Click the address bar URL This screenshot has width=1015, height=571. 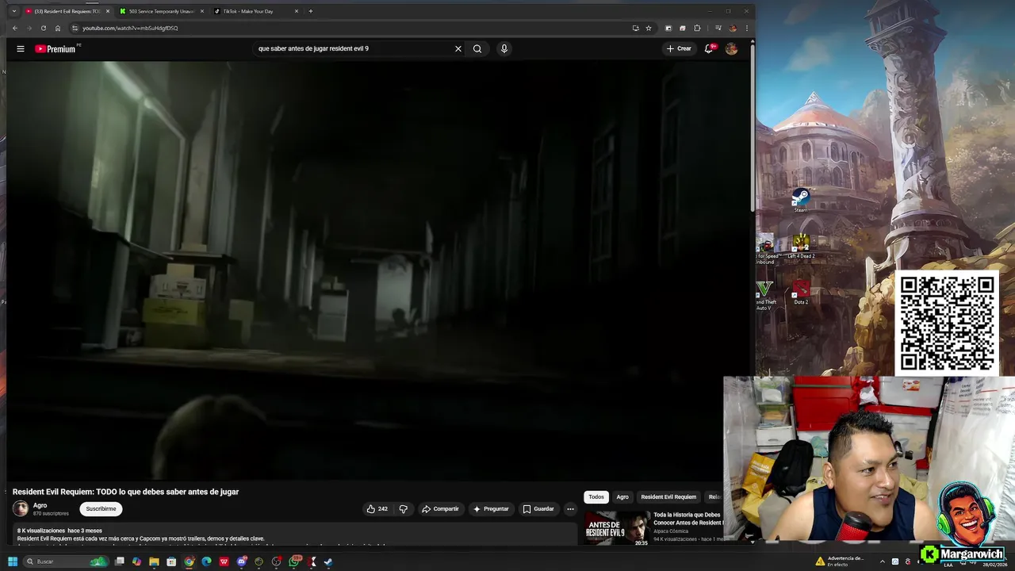(x=130, y=28)
